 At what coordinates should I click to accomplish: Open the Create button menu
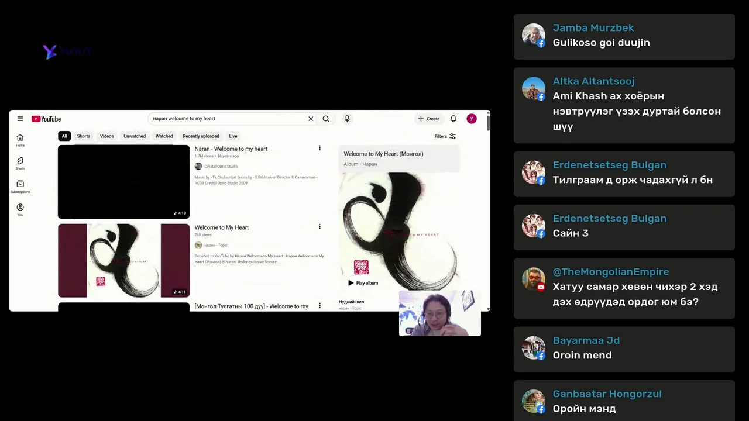428,119
